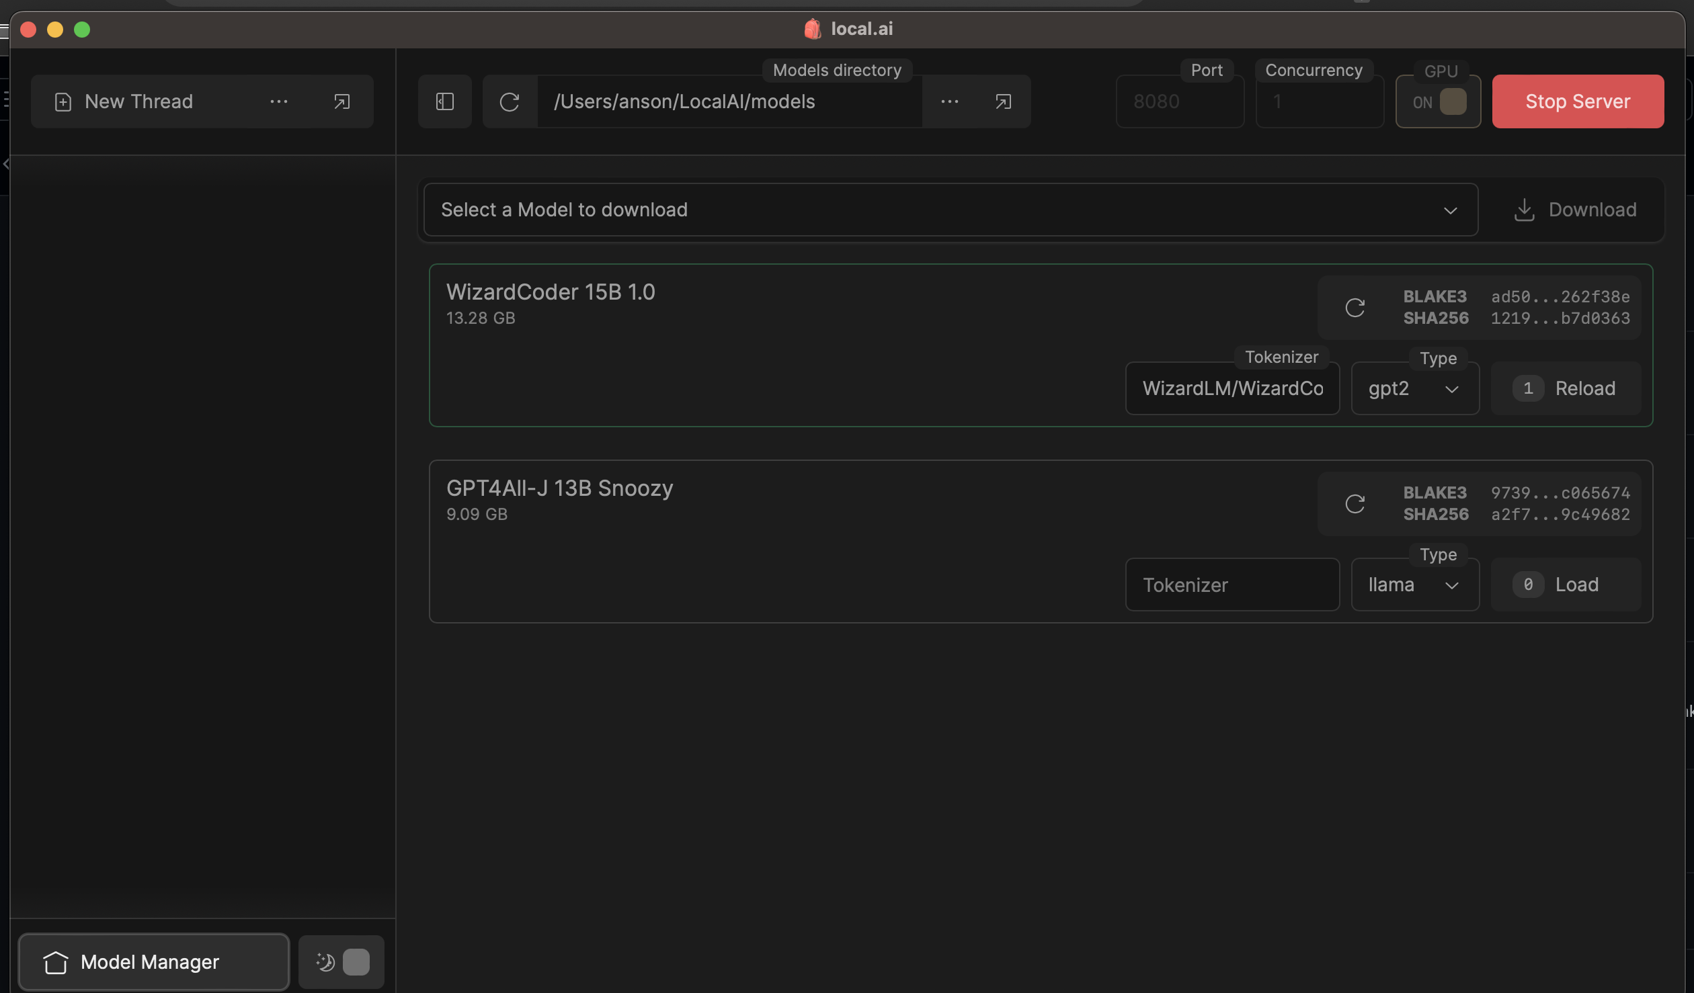This screenshot has height=993, width=1694.
Task: Minimize the local.ai window
Action: point(55,30)
